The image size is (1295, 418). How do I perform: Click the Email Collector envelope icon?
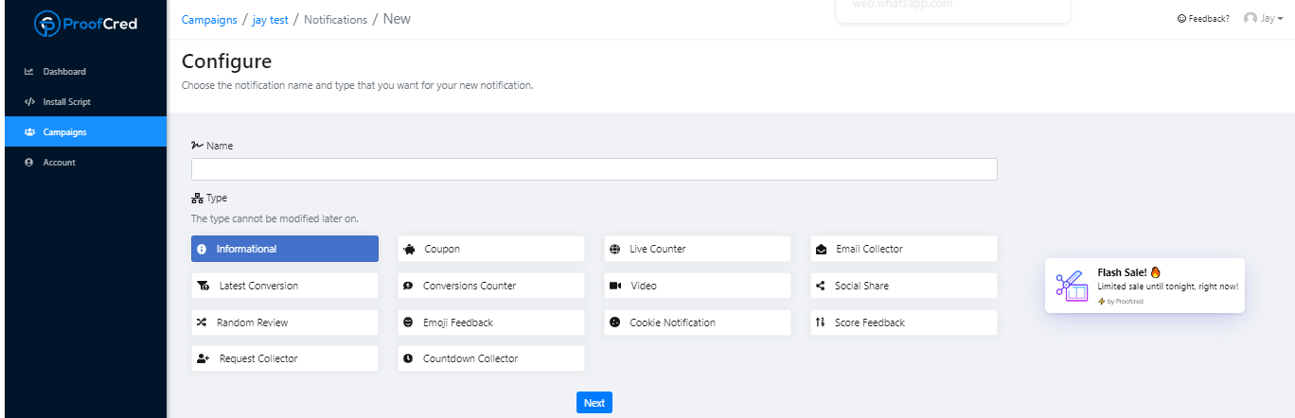(821, 250)
